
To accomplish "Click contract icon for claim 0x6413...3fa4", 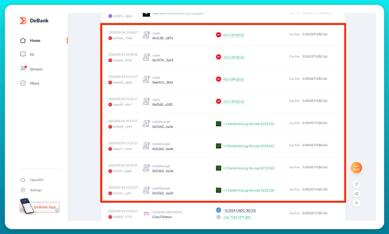I will (146, 79).
